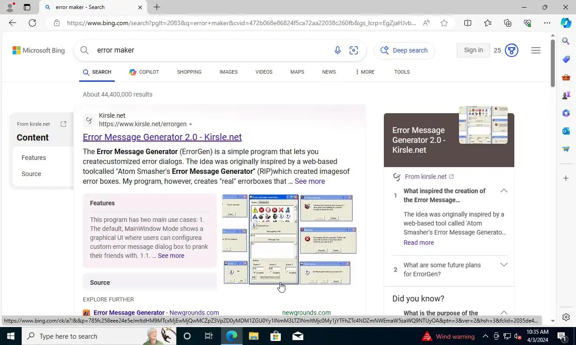576x345 pixels.
Task: Open the sidebar Microsoft 365 icon
Action: click(x=566, y=113)
